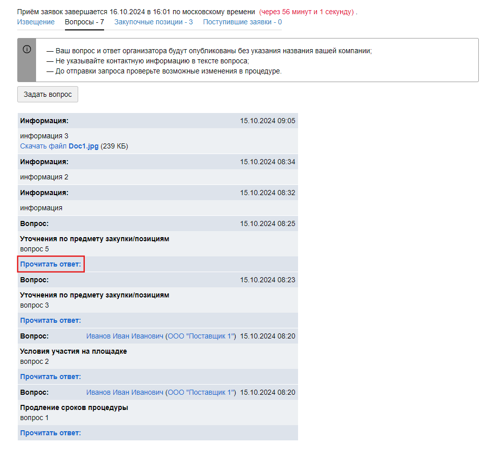Open ООО "Поставщик 1" link above вопрос 2
Screen dimensions: 491x451
[x=201, y=336]
